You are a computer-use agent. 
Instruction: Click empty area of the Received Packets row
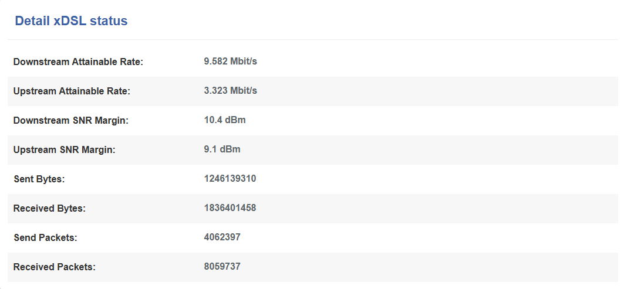point(438,267)
